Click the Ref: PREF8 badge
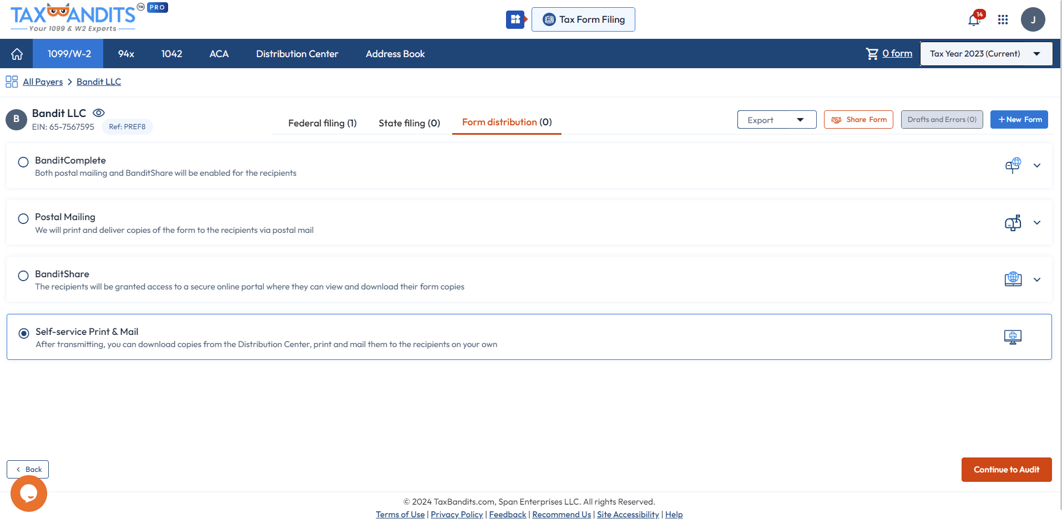This screenshot has width=1062, height=524. (x=127, y=126)
